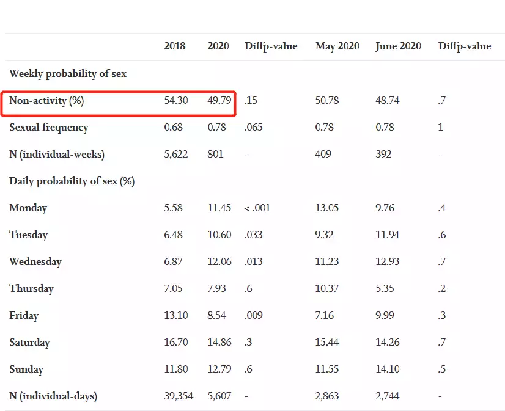
Task: Click the Daily probability of sex (%) heading
Action: click(72, 181)
